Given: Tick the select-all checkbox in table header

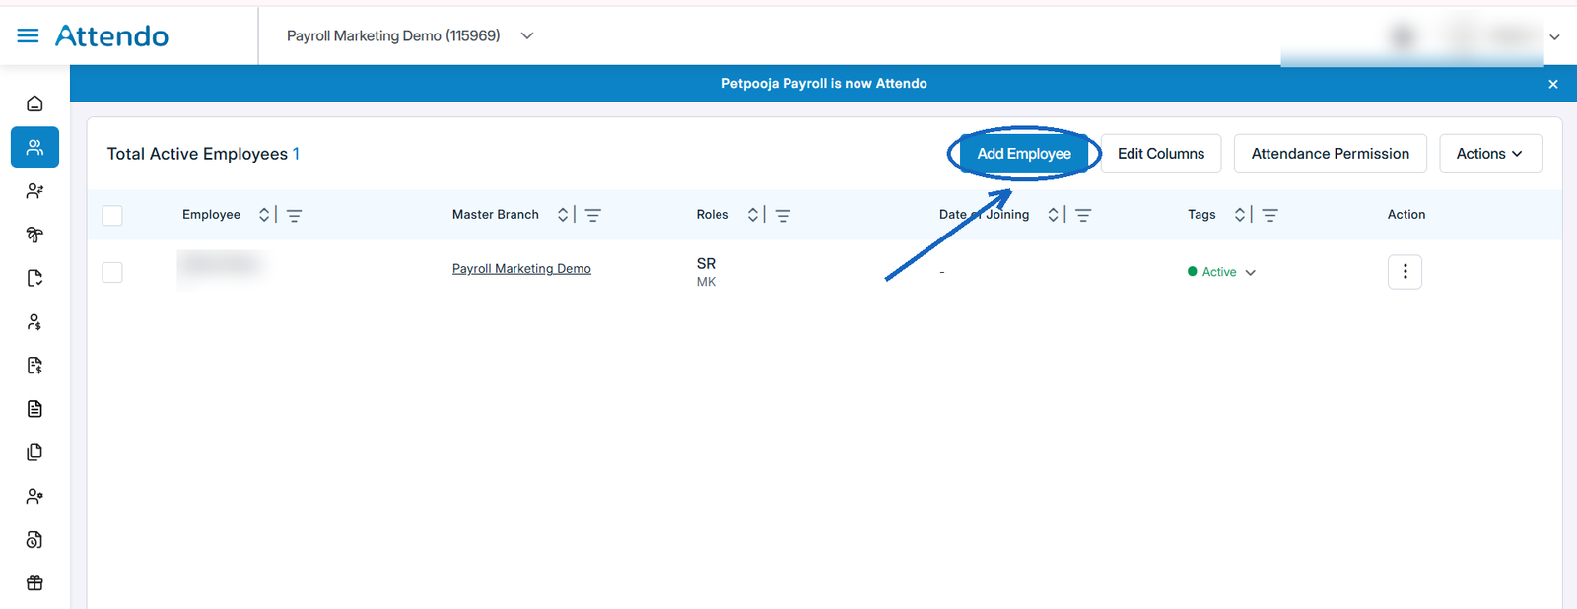Looking at the screenshot, I should pos(112,215).
